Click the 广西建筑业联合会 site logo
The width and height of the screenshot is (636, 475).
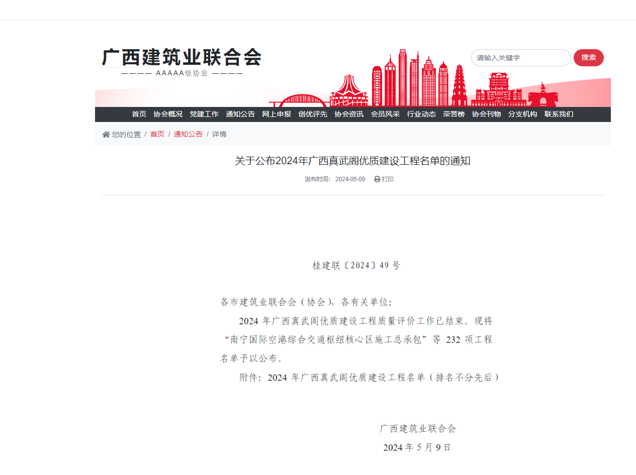(182, 57)
